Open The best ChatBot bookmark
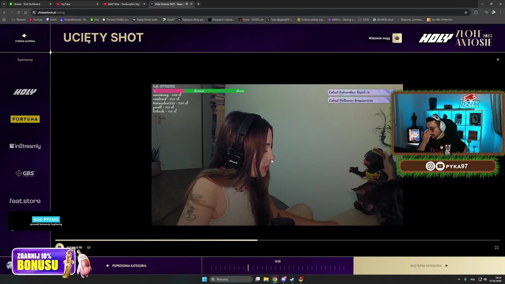Screen dimensions: 505x284 [116, 20]
